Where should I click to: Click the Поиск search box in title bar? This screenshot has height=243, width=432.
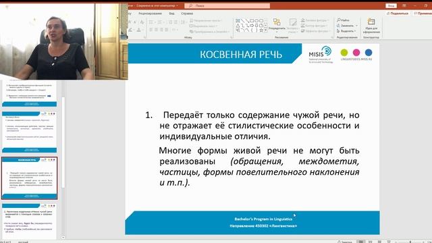227,6
